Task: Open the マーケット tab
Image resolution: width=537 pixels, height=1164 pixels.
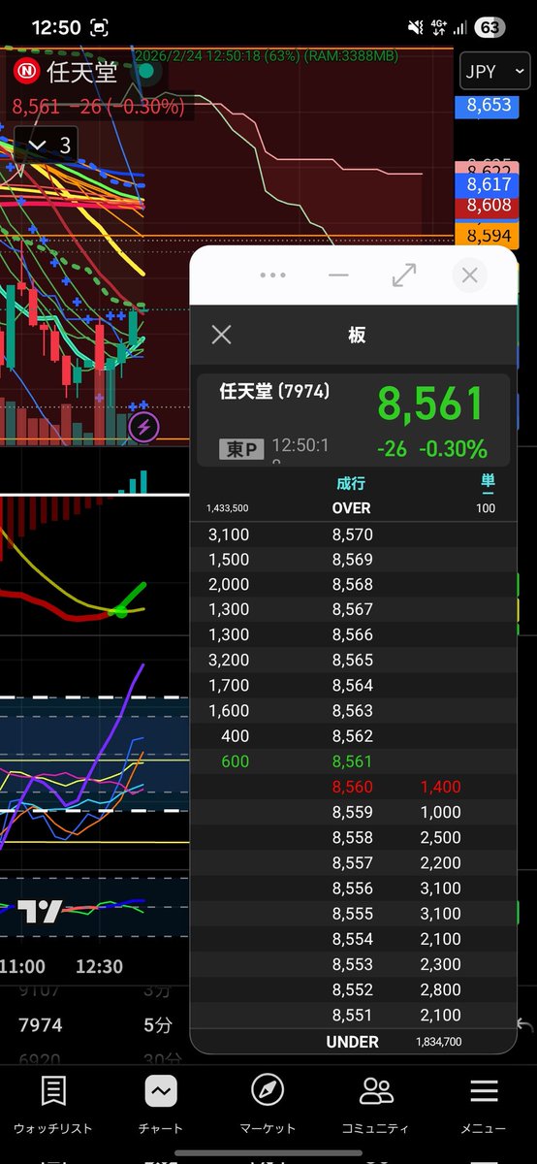Action: pos(268,1105)
